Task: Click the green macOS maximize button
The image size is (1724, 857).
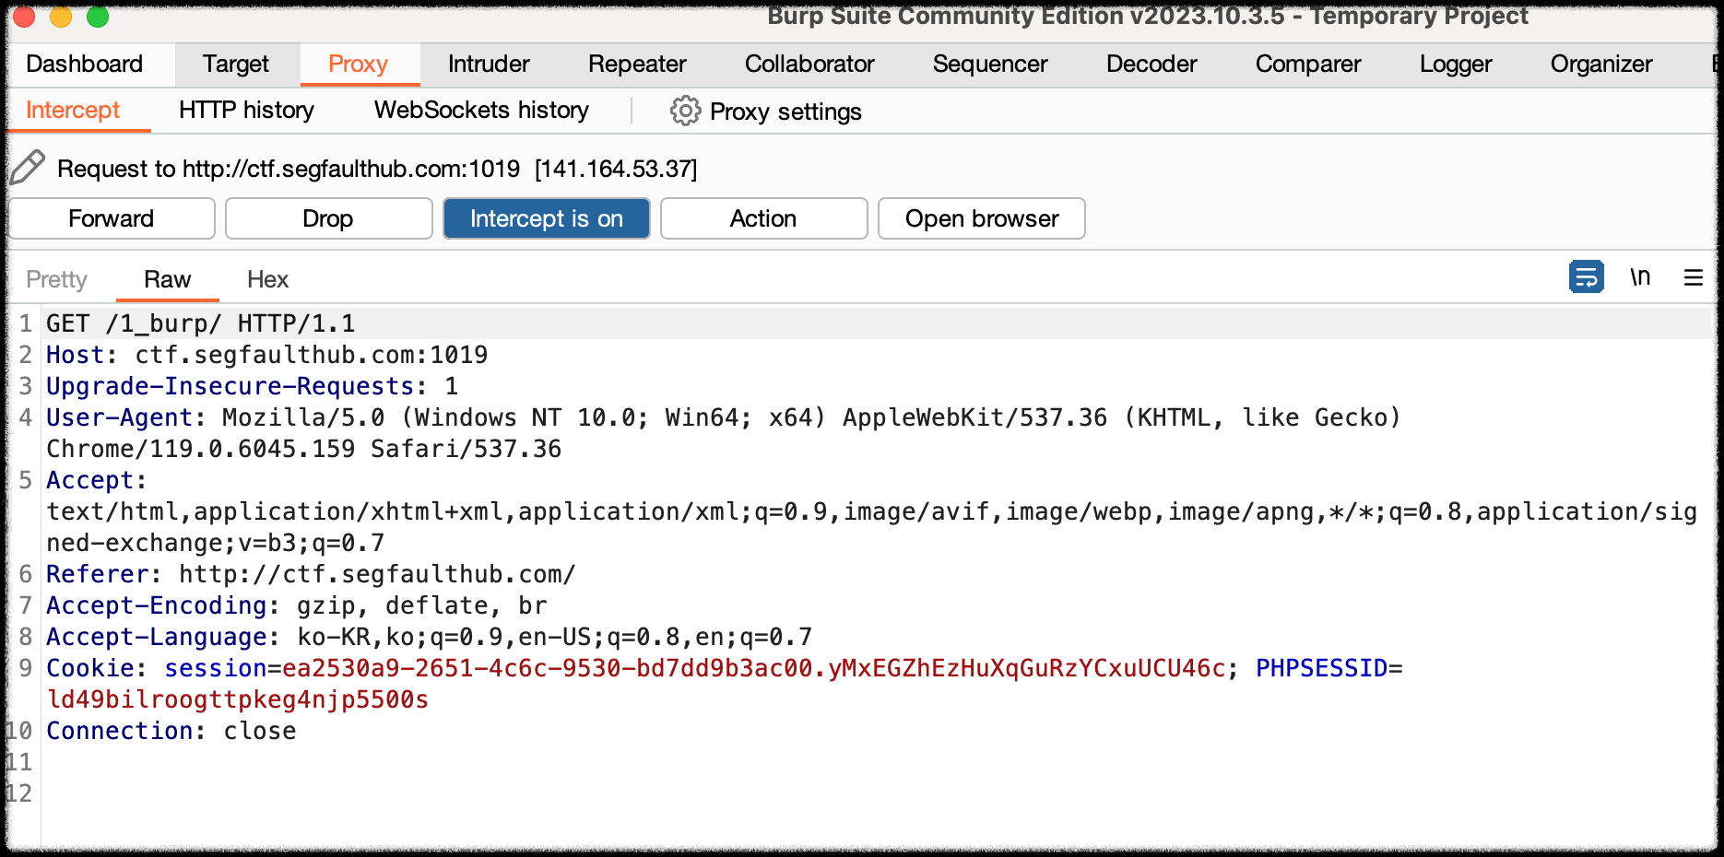Action: point(98,16)
